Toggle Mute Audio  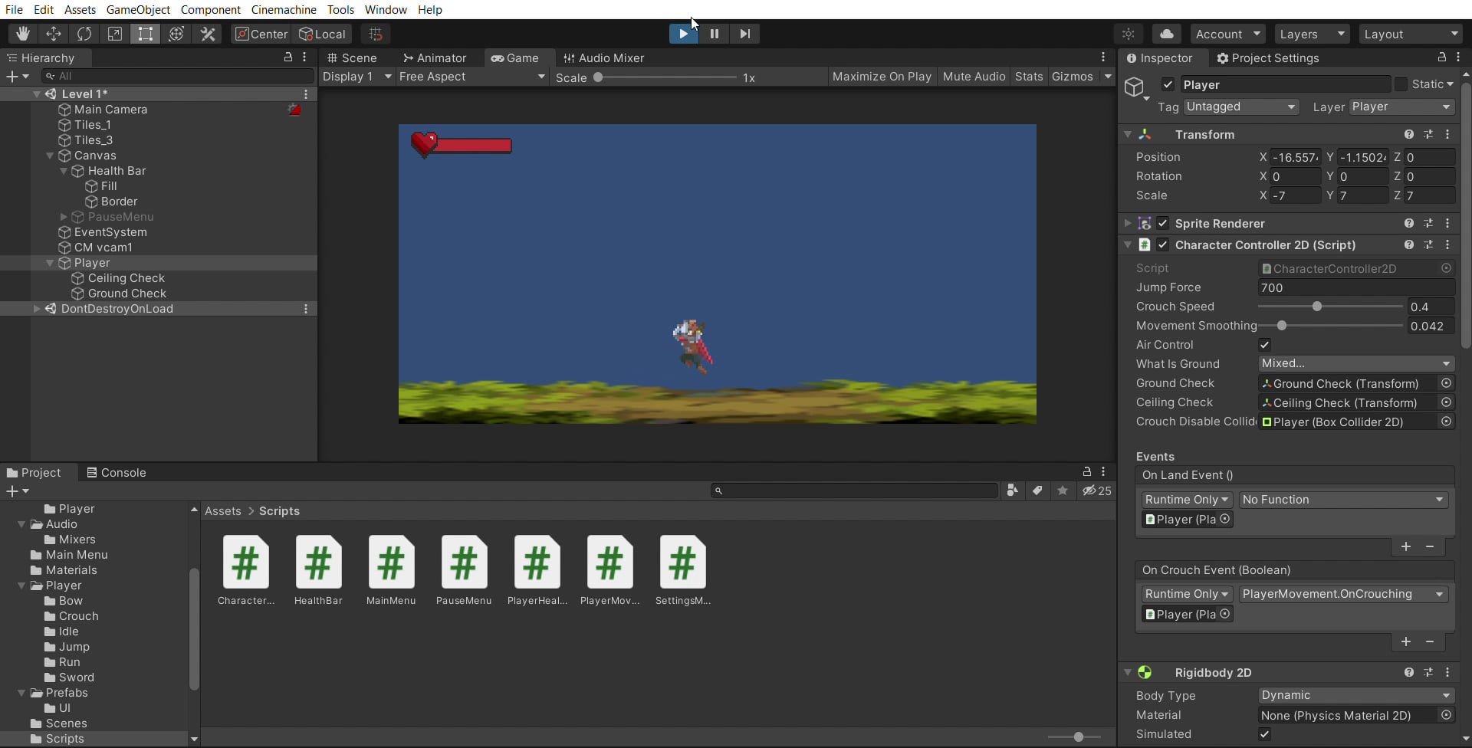[x=974, y=77]
